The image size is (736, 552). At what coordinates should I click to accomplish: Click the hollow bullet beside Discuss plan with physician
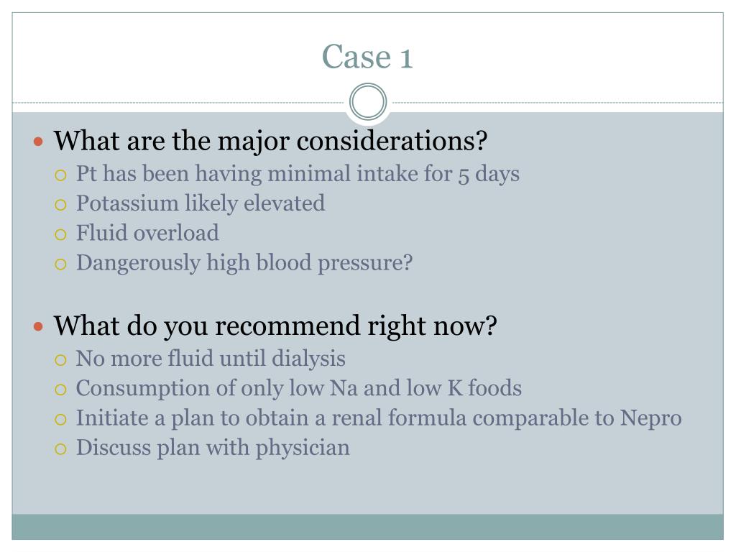[60, 448]
